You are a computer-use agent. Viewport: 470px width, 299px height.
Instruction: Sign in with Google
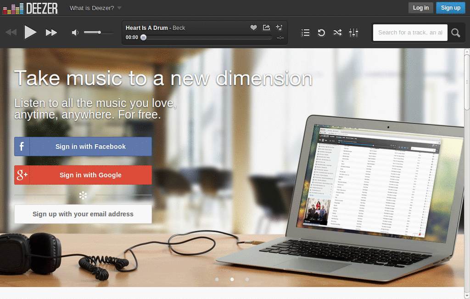click(x=83, y=175)
